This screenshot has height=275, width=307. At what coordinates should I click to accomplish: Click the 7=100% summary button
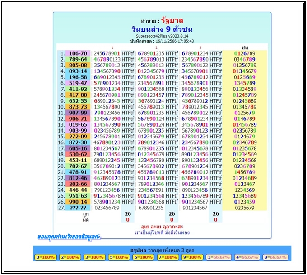[168, 257]
